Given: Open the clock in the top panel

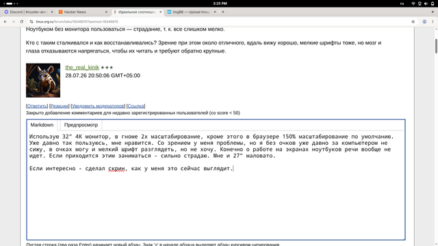Looking at the screenshot, I should pos(220,3).
